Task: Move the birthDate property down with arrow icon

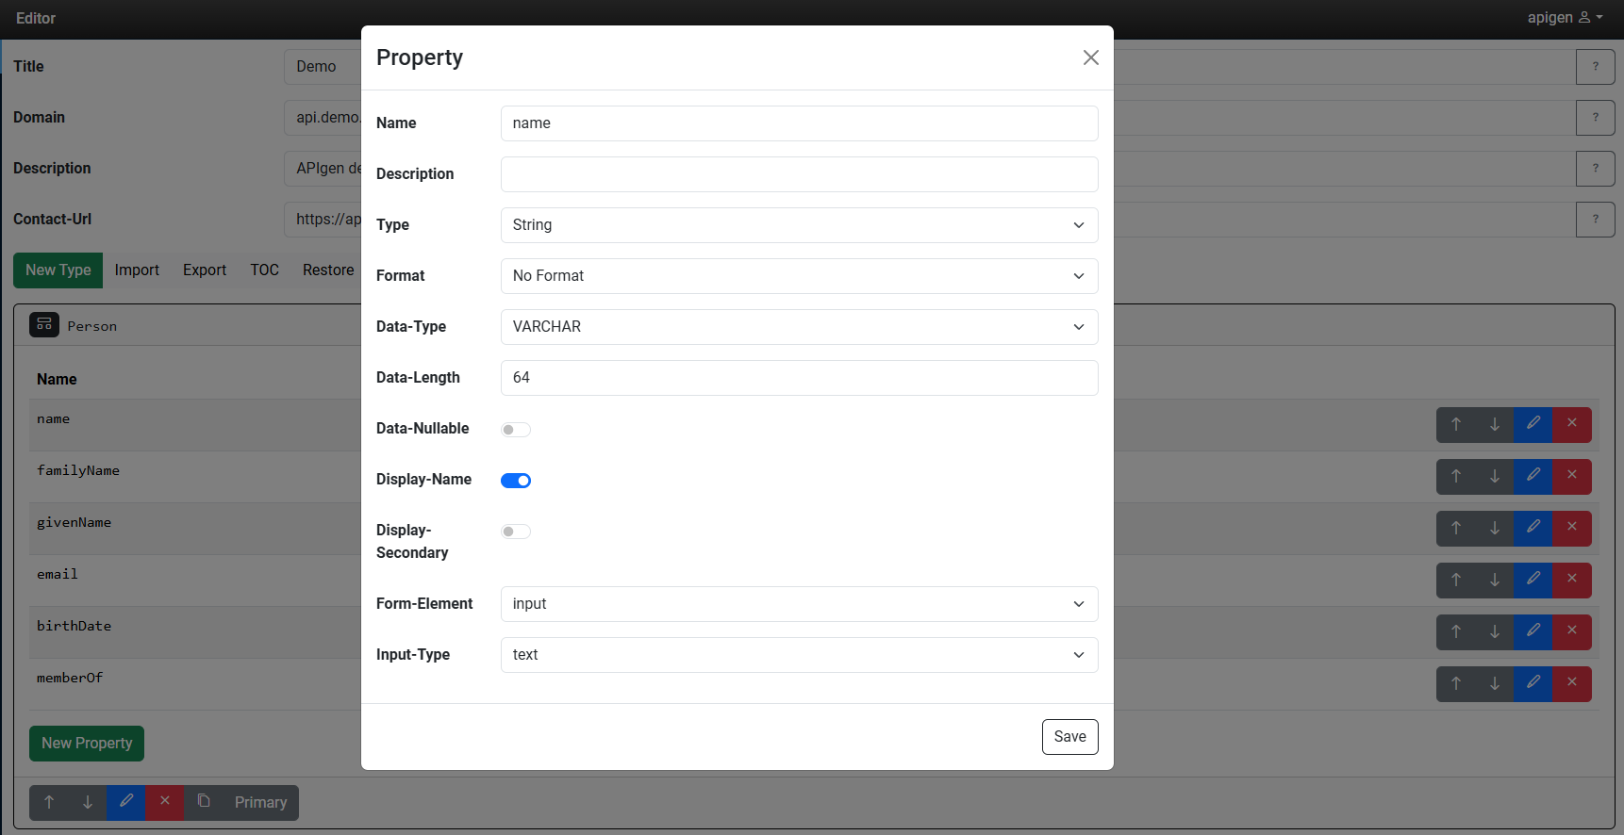Action: [x=1494, y=631]
